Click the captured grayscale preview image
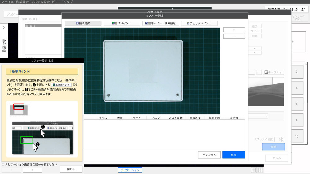The image size is (310, 174). click(x=266, y=91)
